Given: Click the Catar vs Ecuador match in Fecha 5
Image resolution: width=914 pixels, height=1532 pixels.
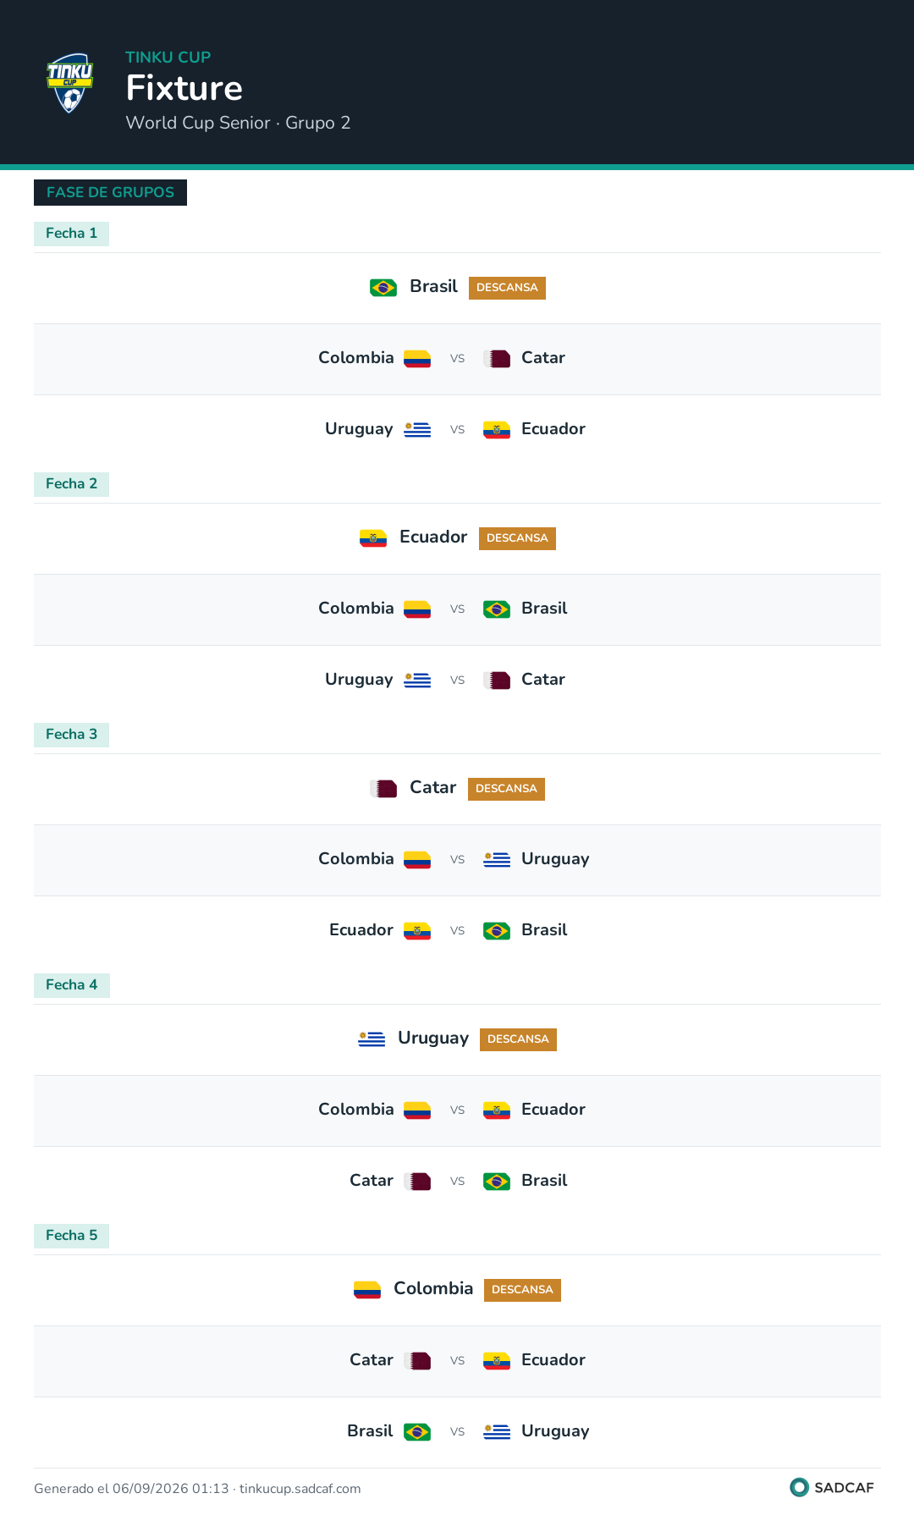Looking at the screenshot, I should [457, 1361].
